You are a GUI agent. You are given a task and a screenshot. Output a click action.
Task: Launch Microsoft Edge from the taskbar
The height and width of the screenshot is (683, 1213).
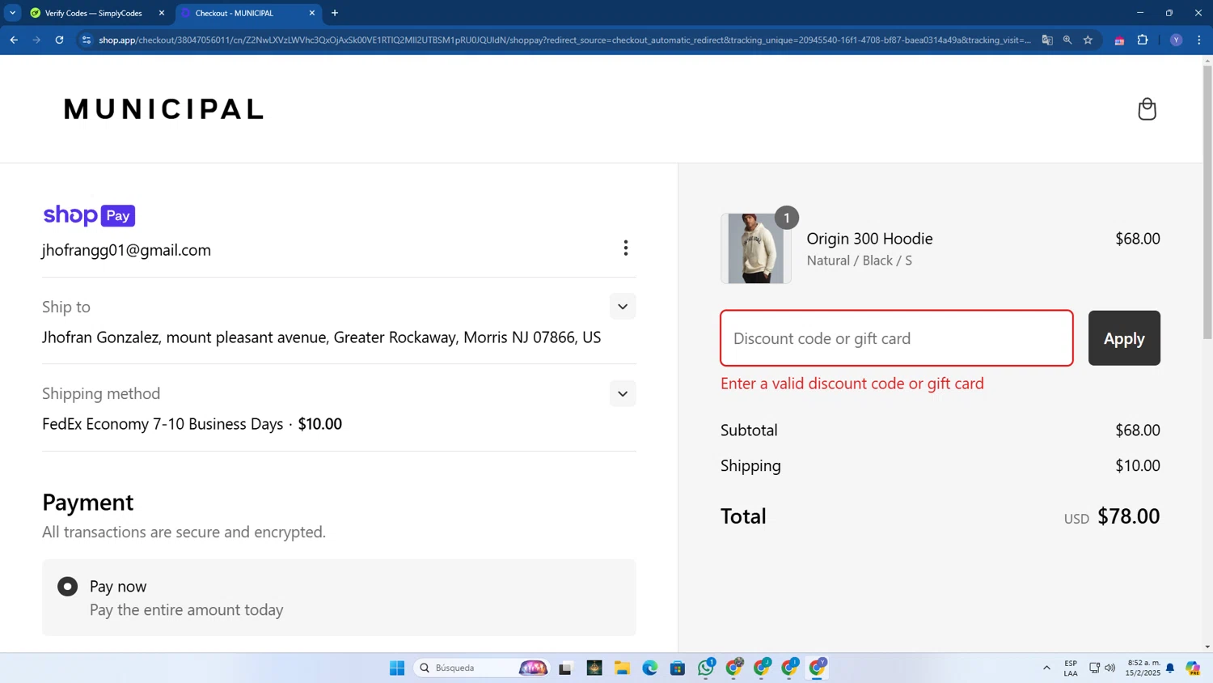click(650, 668)
